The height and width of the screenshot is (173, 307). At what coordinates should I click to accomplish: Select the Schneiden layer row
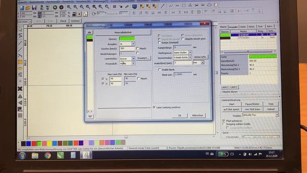tap(248, 37)
